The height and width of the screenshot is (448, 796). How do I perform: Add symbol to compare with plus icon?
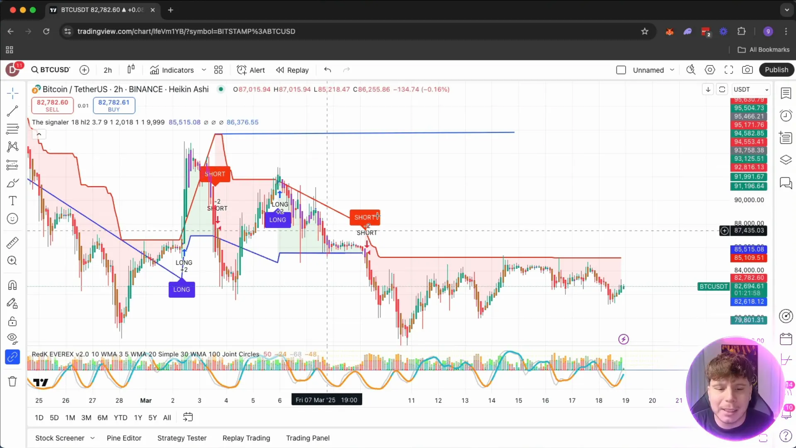point(84,70)
